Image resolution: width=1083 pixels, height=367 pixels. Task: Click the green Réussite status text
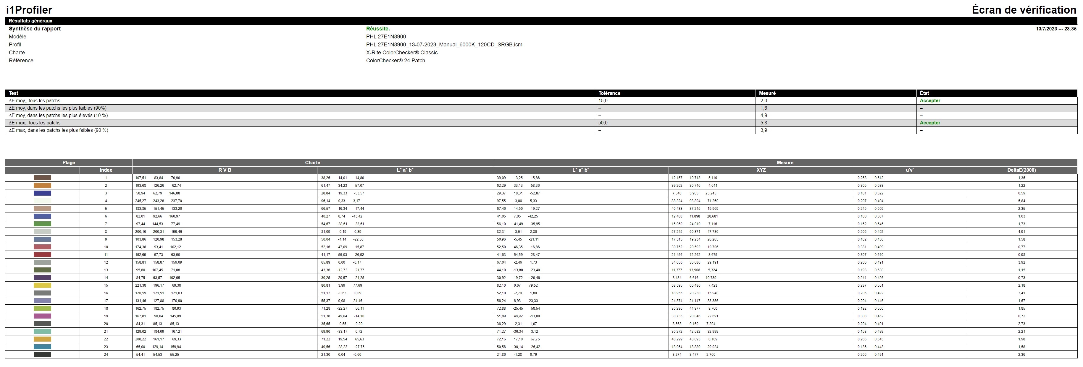coord(377,29)
